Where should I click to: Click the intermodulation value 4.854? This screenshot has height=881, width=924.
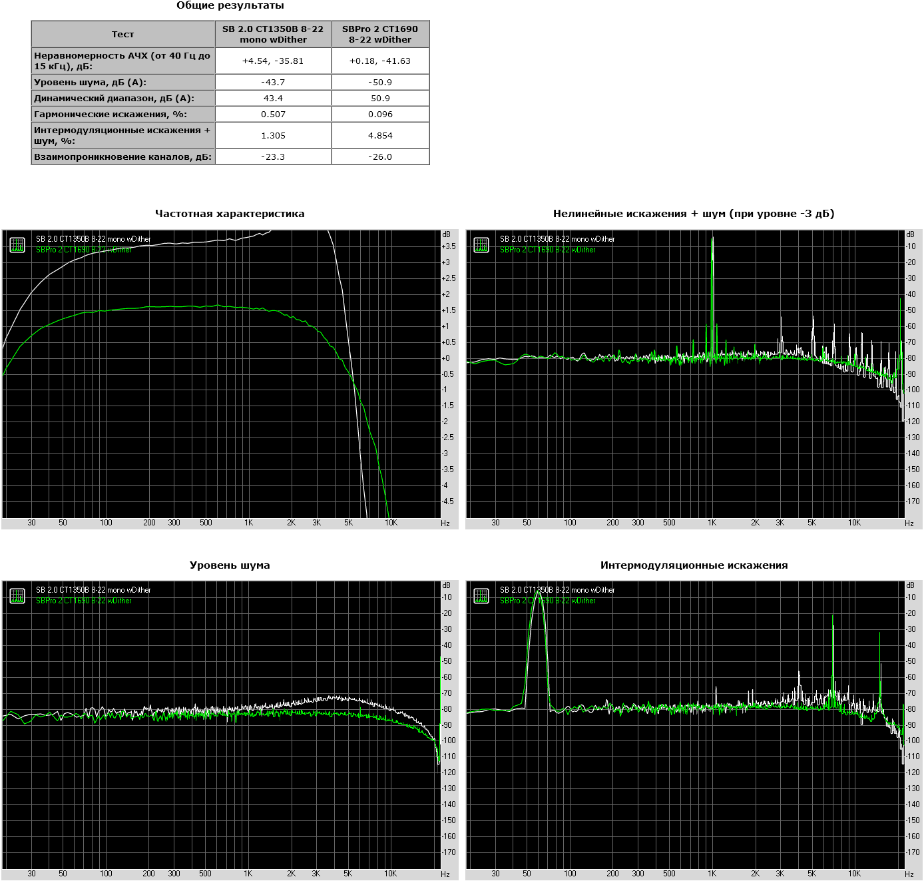coord(380,135)
